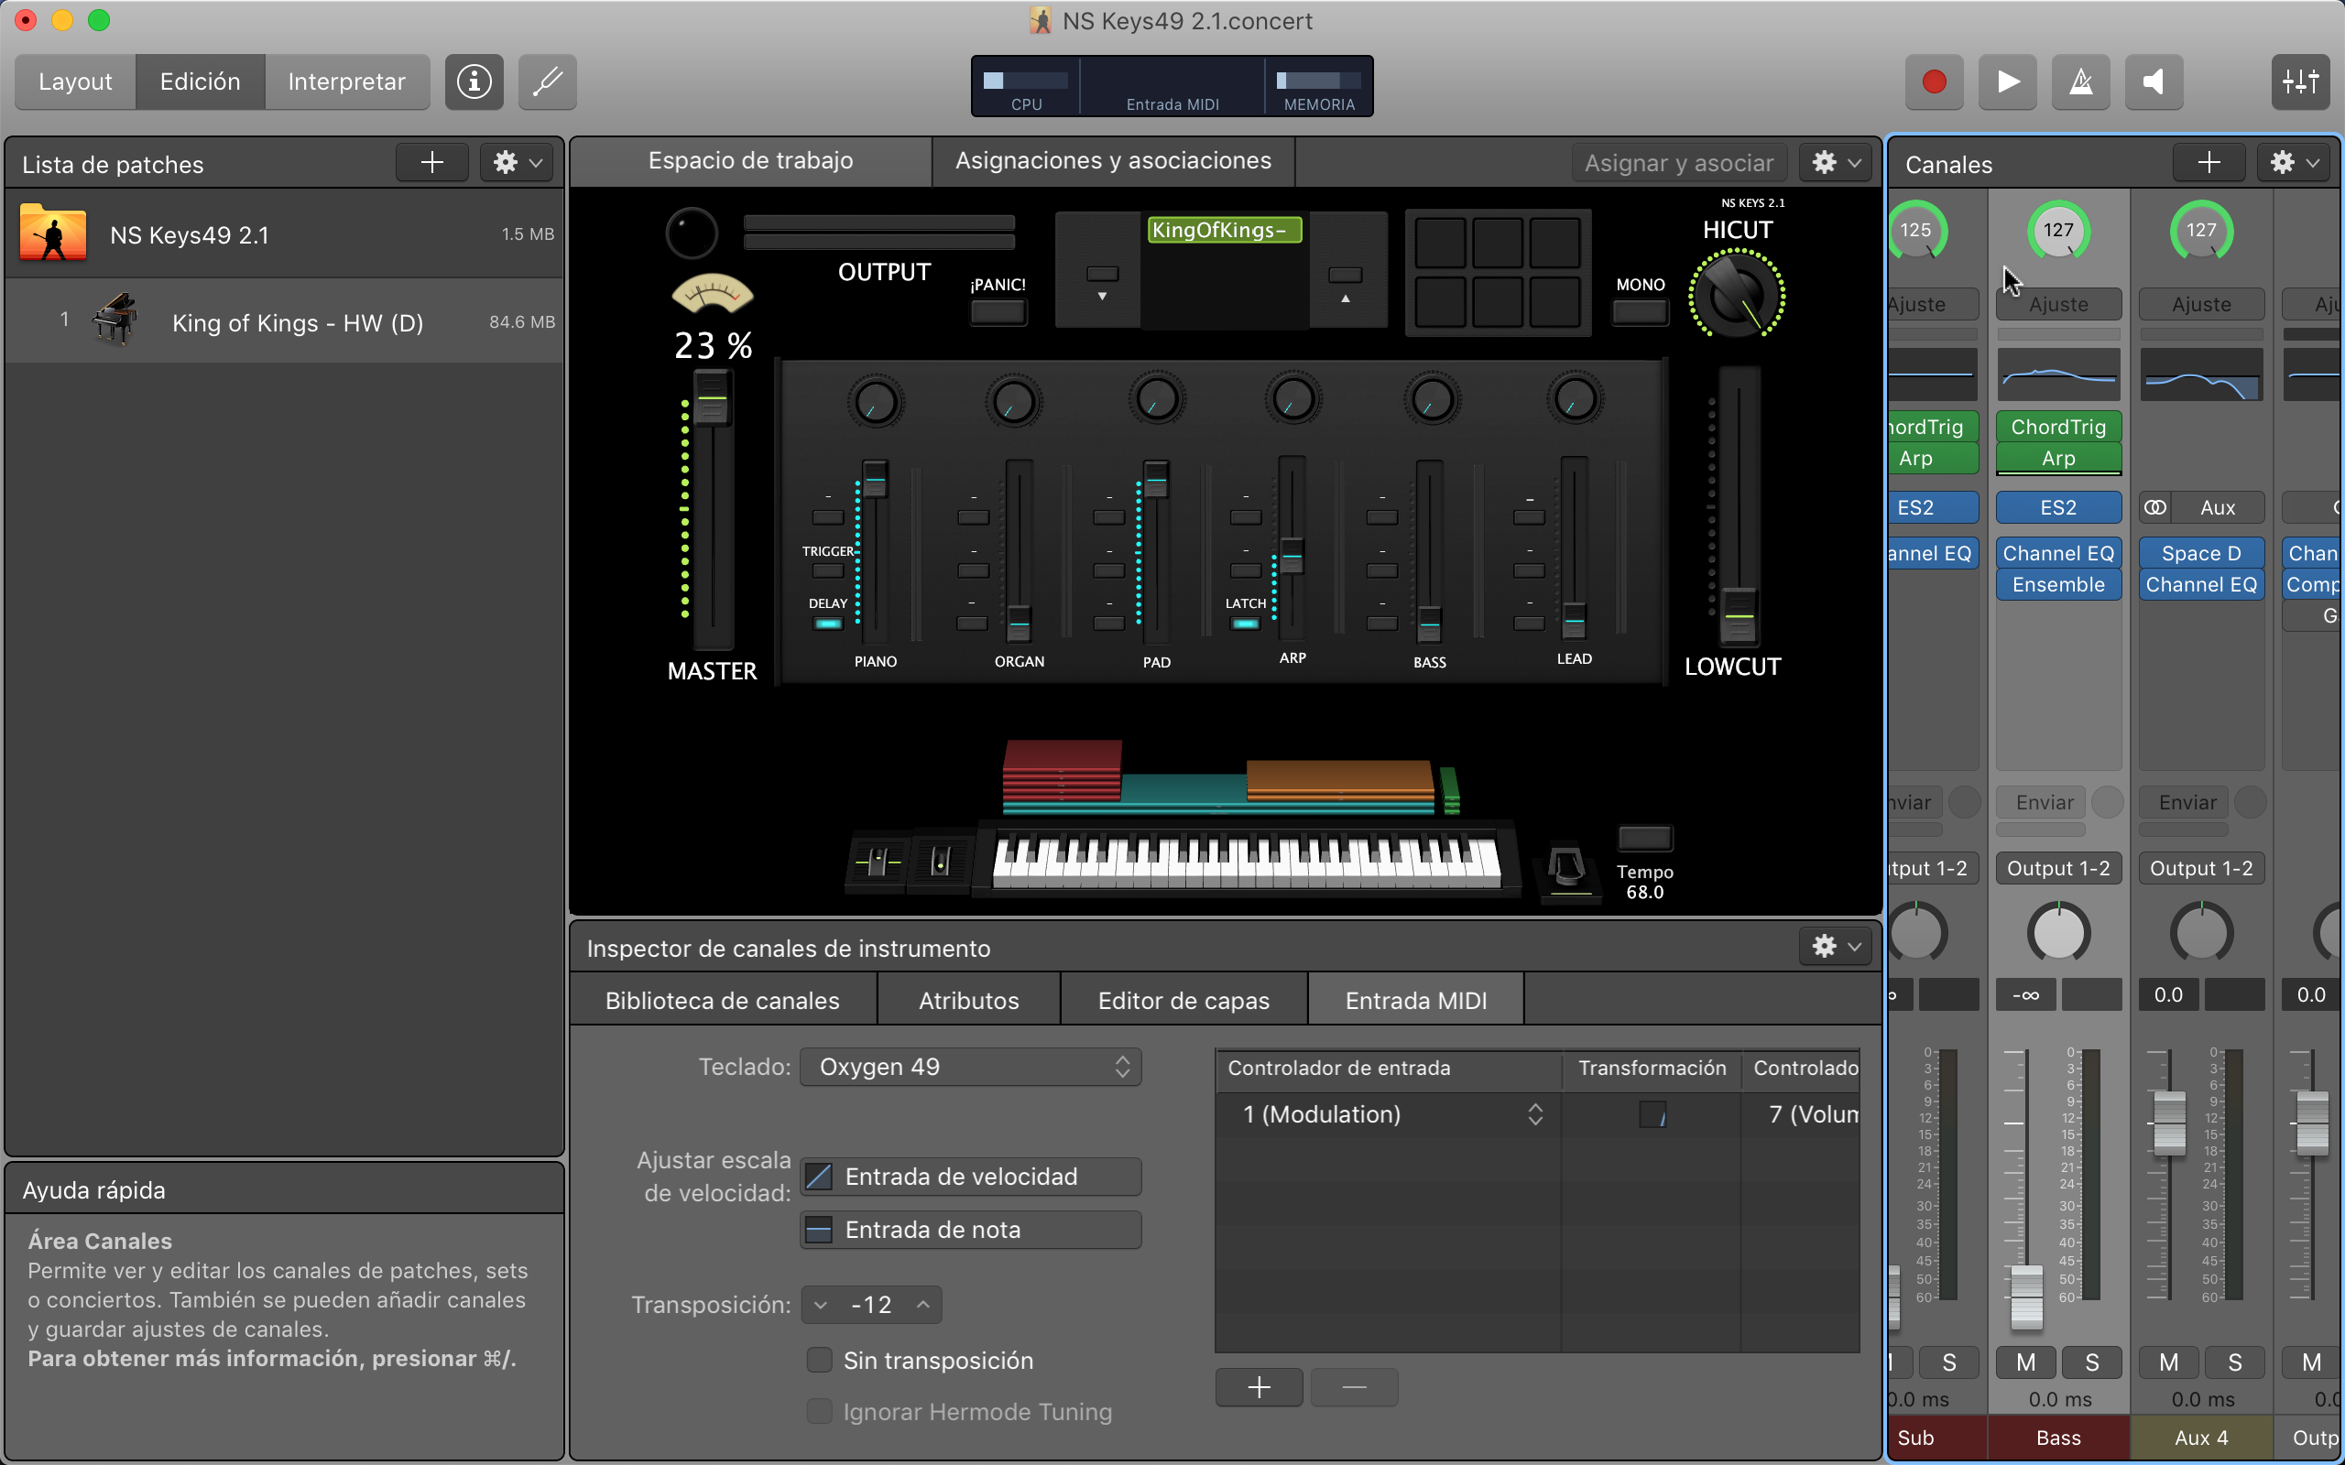This screenshot has width=2345, height=1465.
Task: Switch to the Editor de capas tab
Action: pos(1183,1001)
